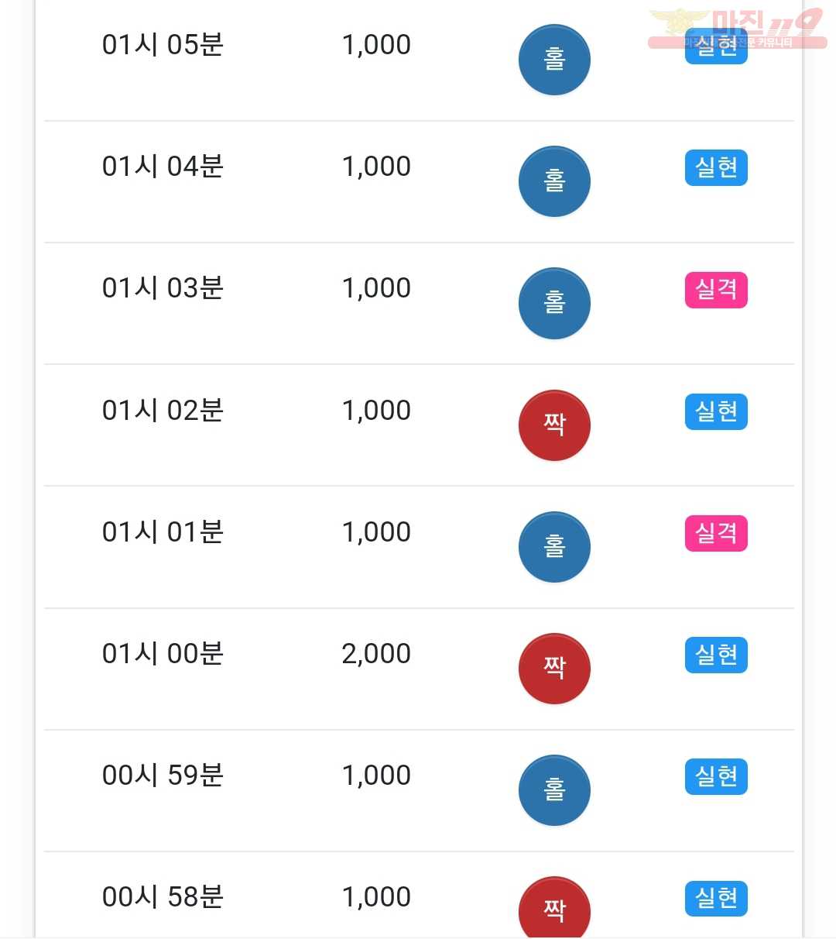The width and height of the screenshot is (836, 939).
Task: Select the 홀 circle in 01시 01분 row
Action: click(554, 547)
